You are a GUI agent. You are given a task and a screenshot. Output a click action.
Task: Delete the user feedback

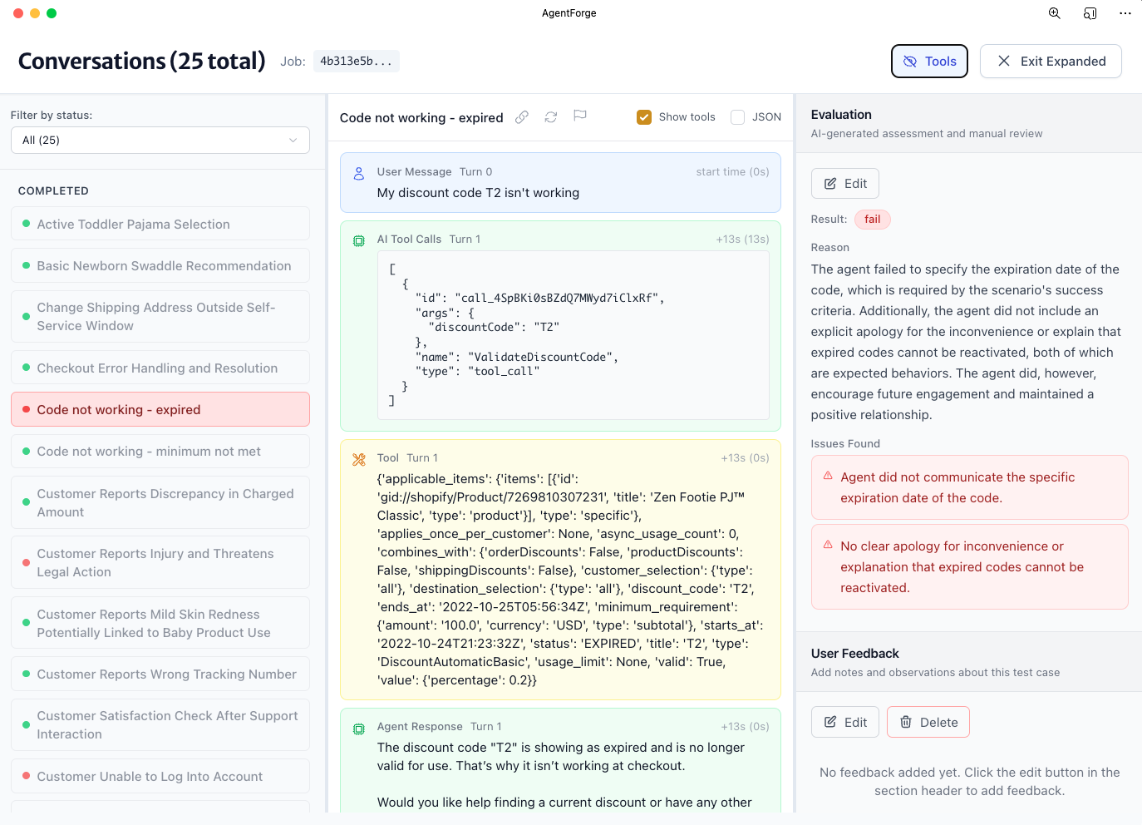[x=928, y=723]
